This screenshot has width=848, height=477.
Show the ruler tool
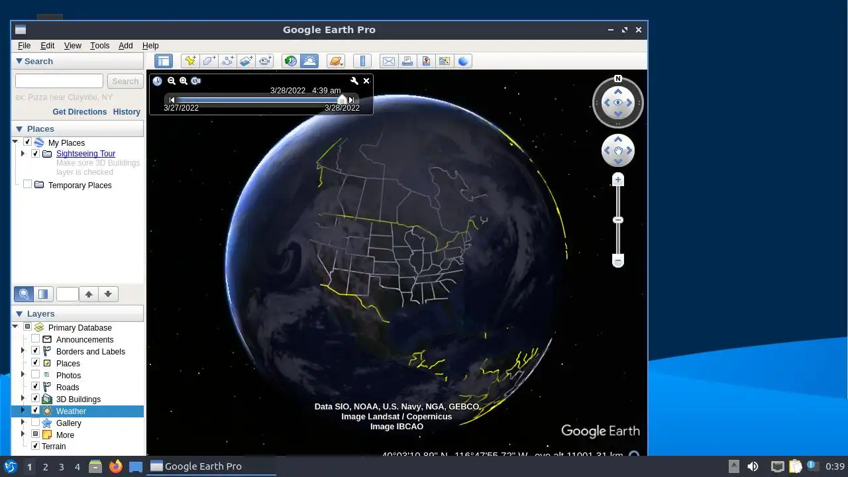[362, 61]
